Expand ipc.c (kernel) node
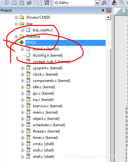Viewport: 128px width, 162px height. click(22, 93)
